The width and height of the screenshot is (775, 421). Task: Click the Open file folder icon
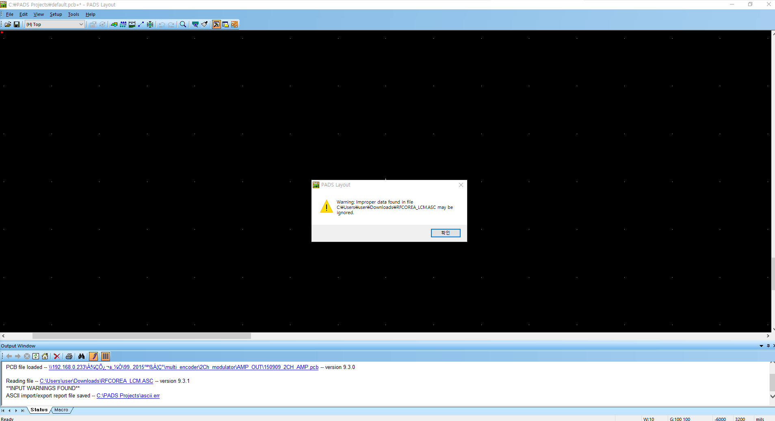pyautogui.click(x=8, y=24)
